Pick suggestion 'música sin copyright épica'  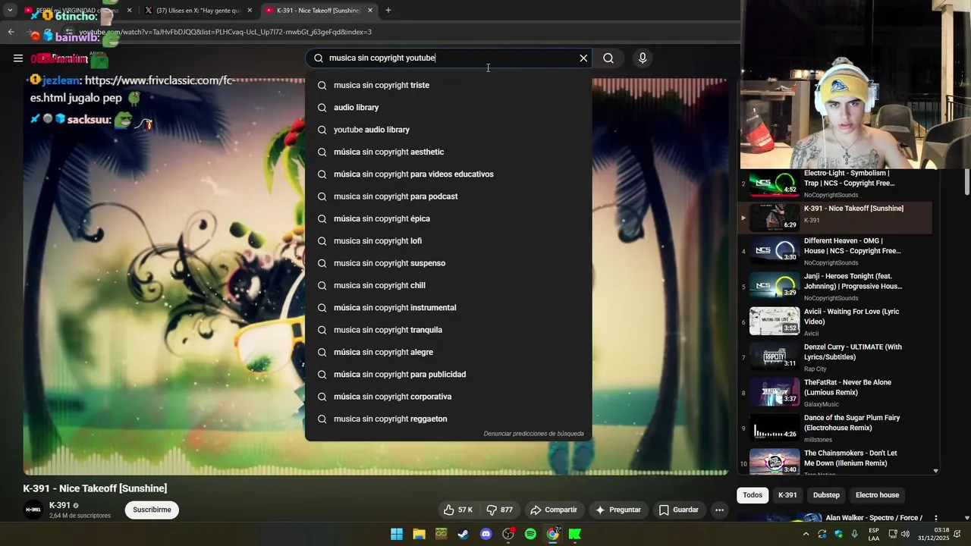(448, 218)
